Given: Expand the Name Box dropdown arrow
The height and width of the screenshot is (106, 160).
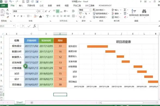Looking at the screenshot, I should (x=14, y=26).
